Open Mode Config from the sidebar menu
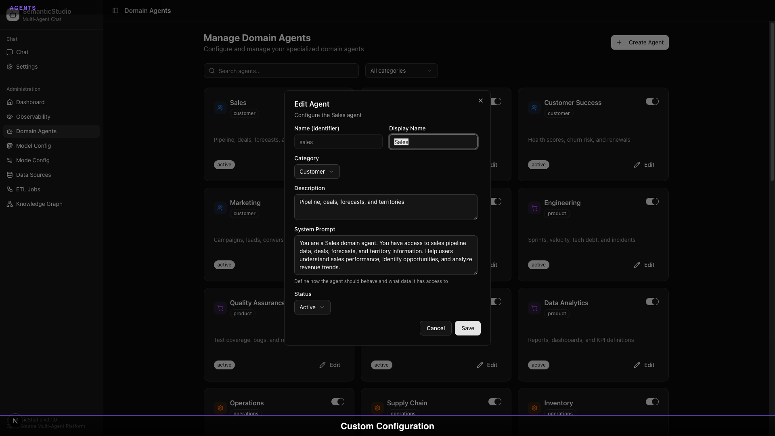 click(33, 160)
